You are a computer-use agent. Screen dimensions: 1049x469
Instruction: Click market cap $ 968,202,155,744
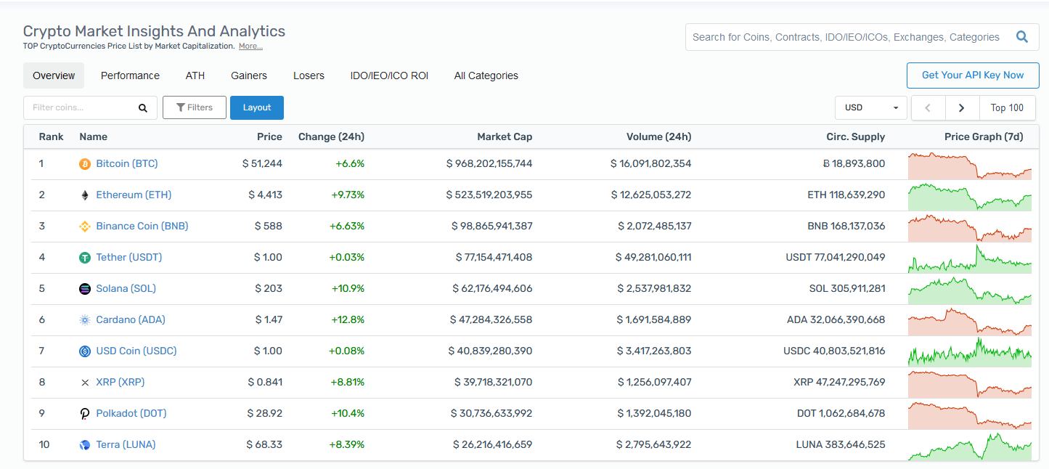[489, 164]
